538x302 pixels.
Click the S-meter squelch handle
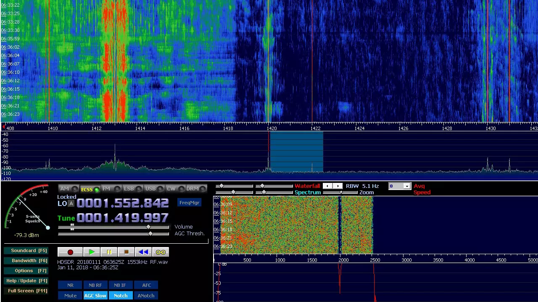pos(47,228)
